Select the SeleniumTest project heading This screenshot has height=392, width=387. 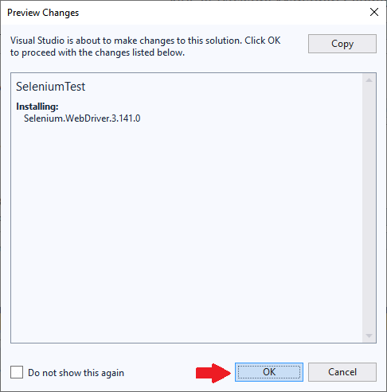tap(50, 87)
